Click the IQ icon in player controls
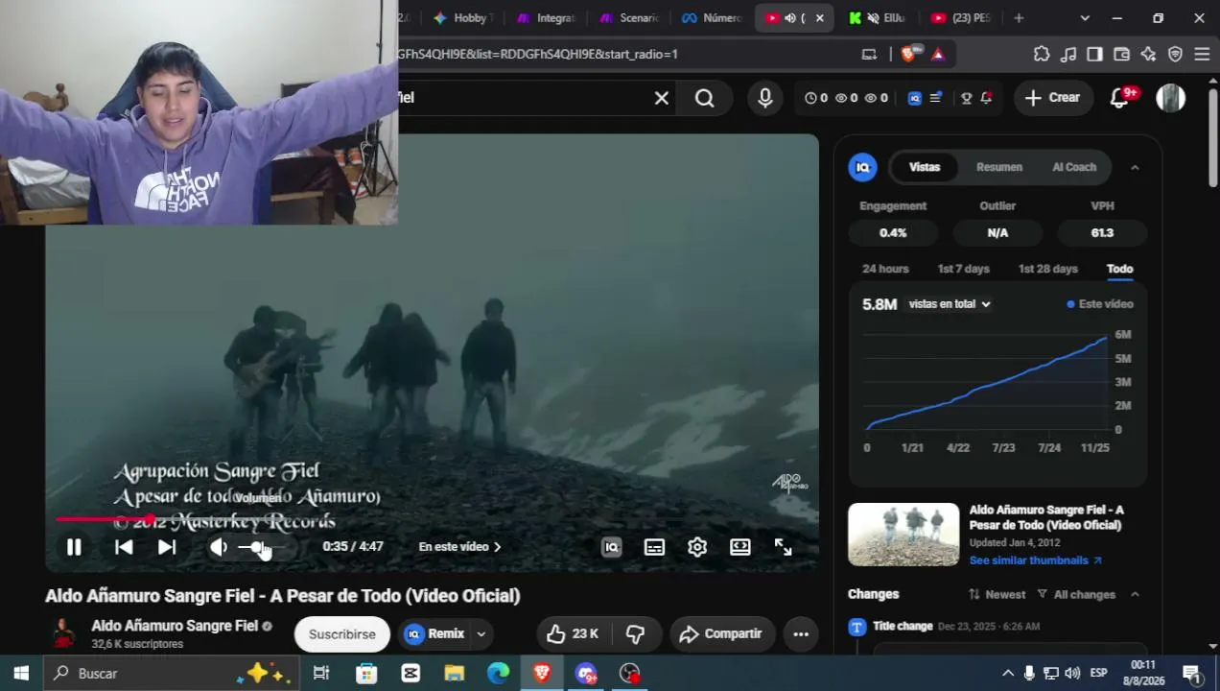Screen dimensions: 1220x691 tap(611, 547)
